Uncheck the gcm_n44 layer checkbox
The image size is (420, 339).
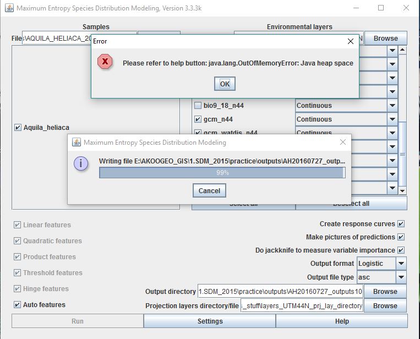tap(198, 119)
